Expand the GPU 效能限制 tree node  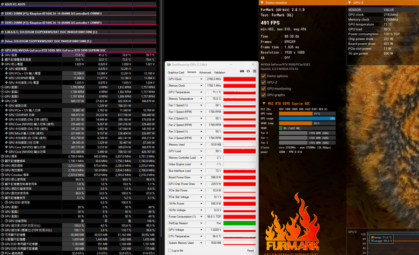[2, 221]
